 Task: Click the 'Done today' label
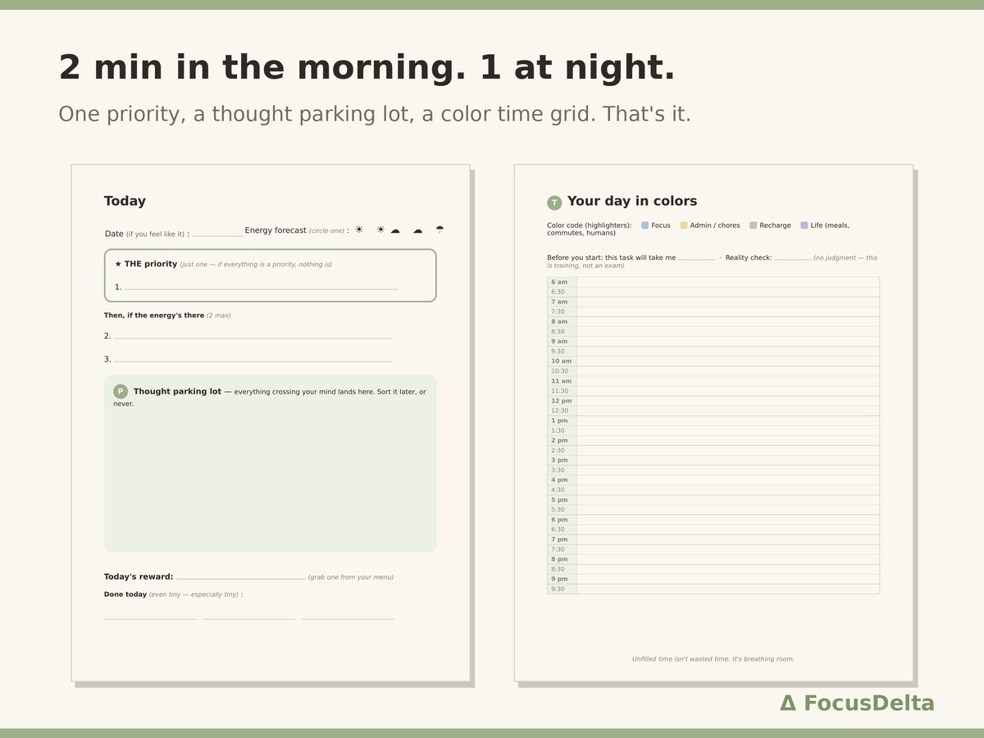point(125,594)
